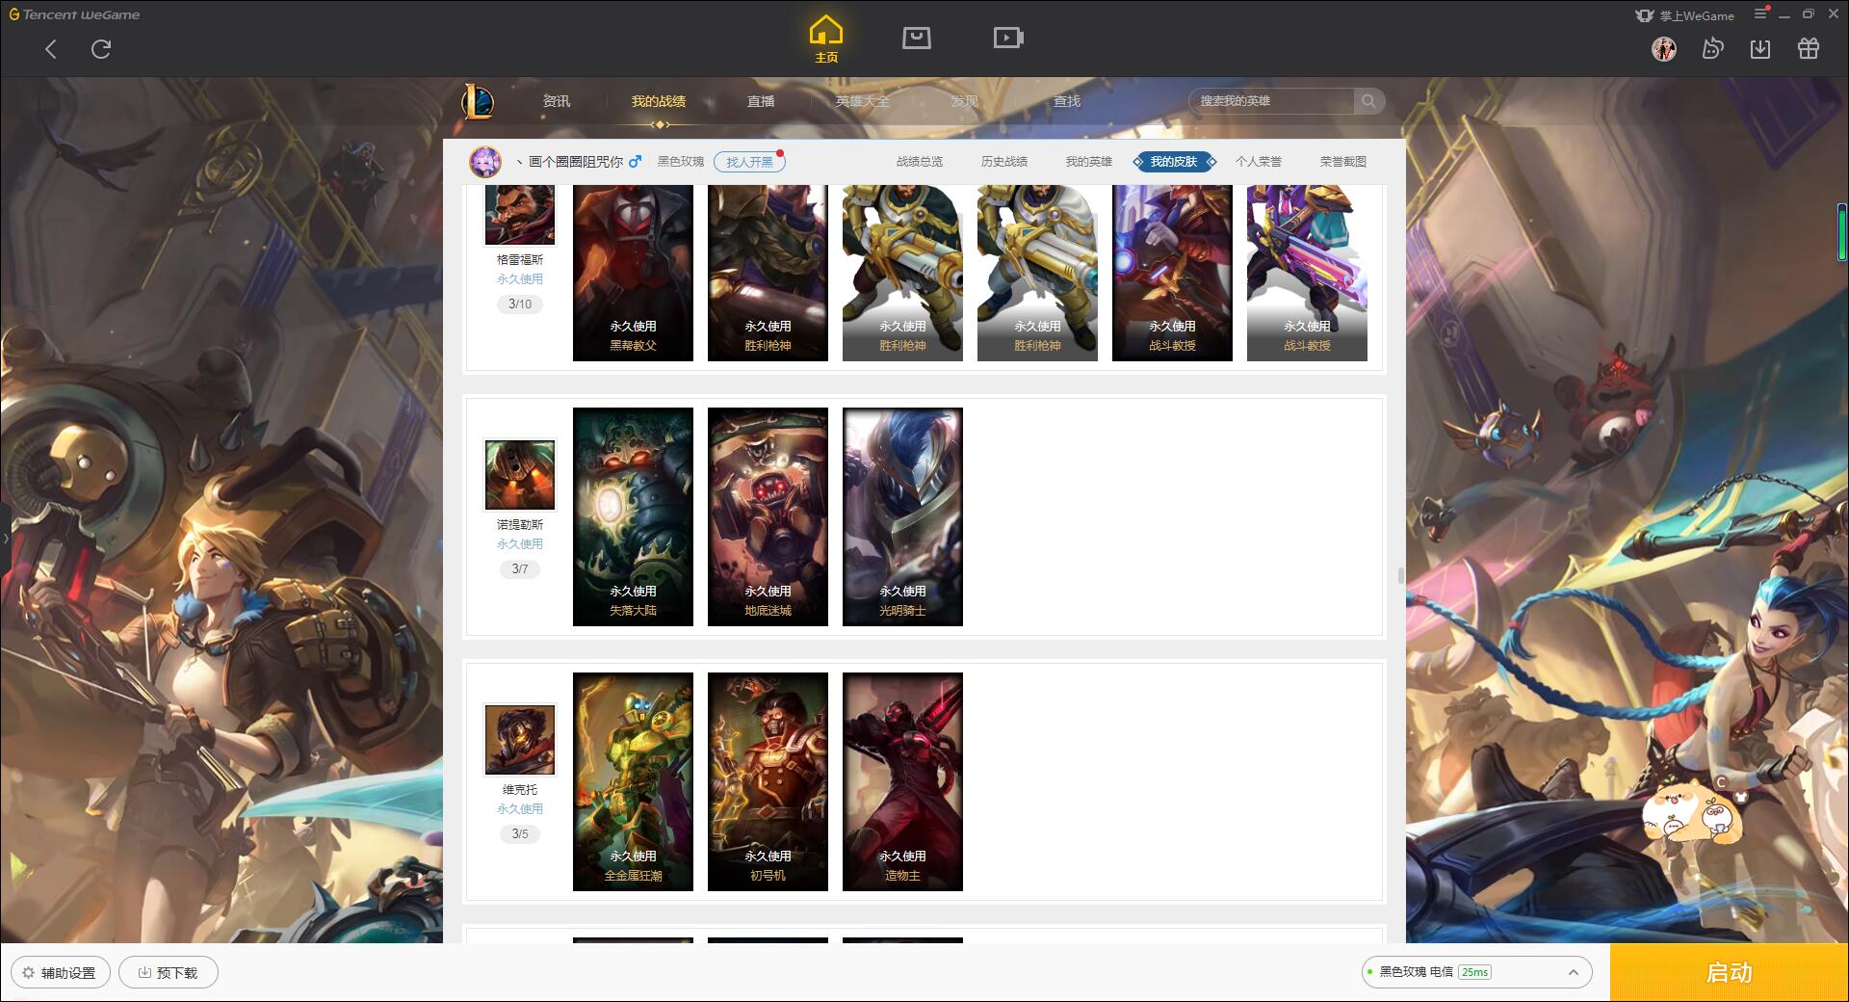The image size is (1849, 1002).
Task: Open the 黑帮教父 skin card
Action: coord(633,274)
